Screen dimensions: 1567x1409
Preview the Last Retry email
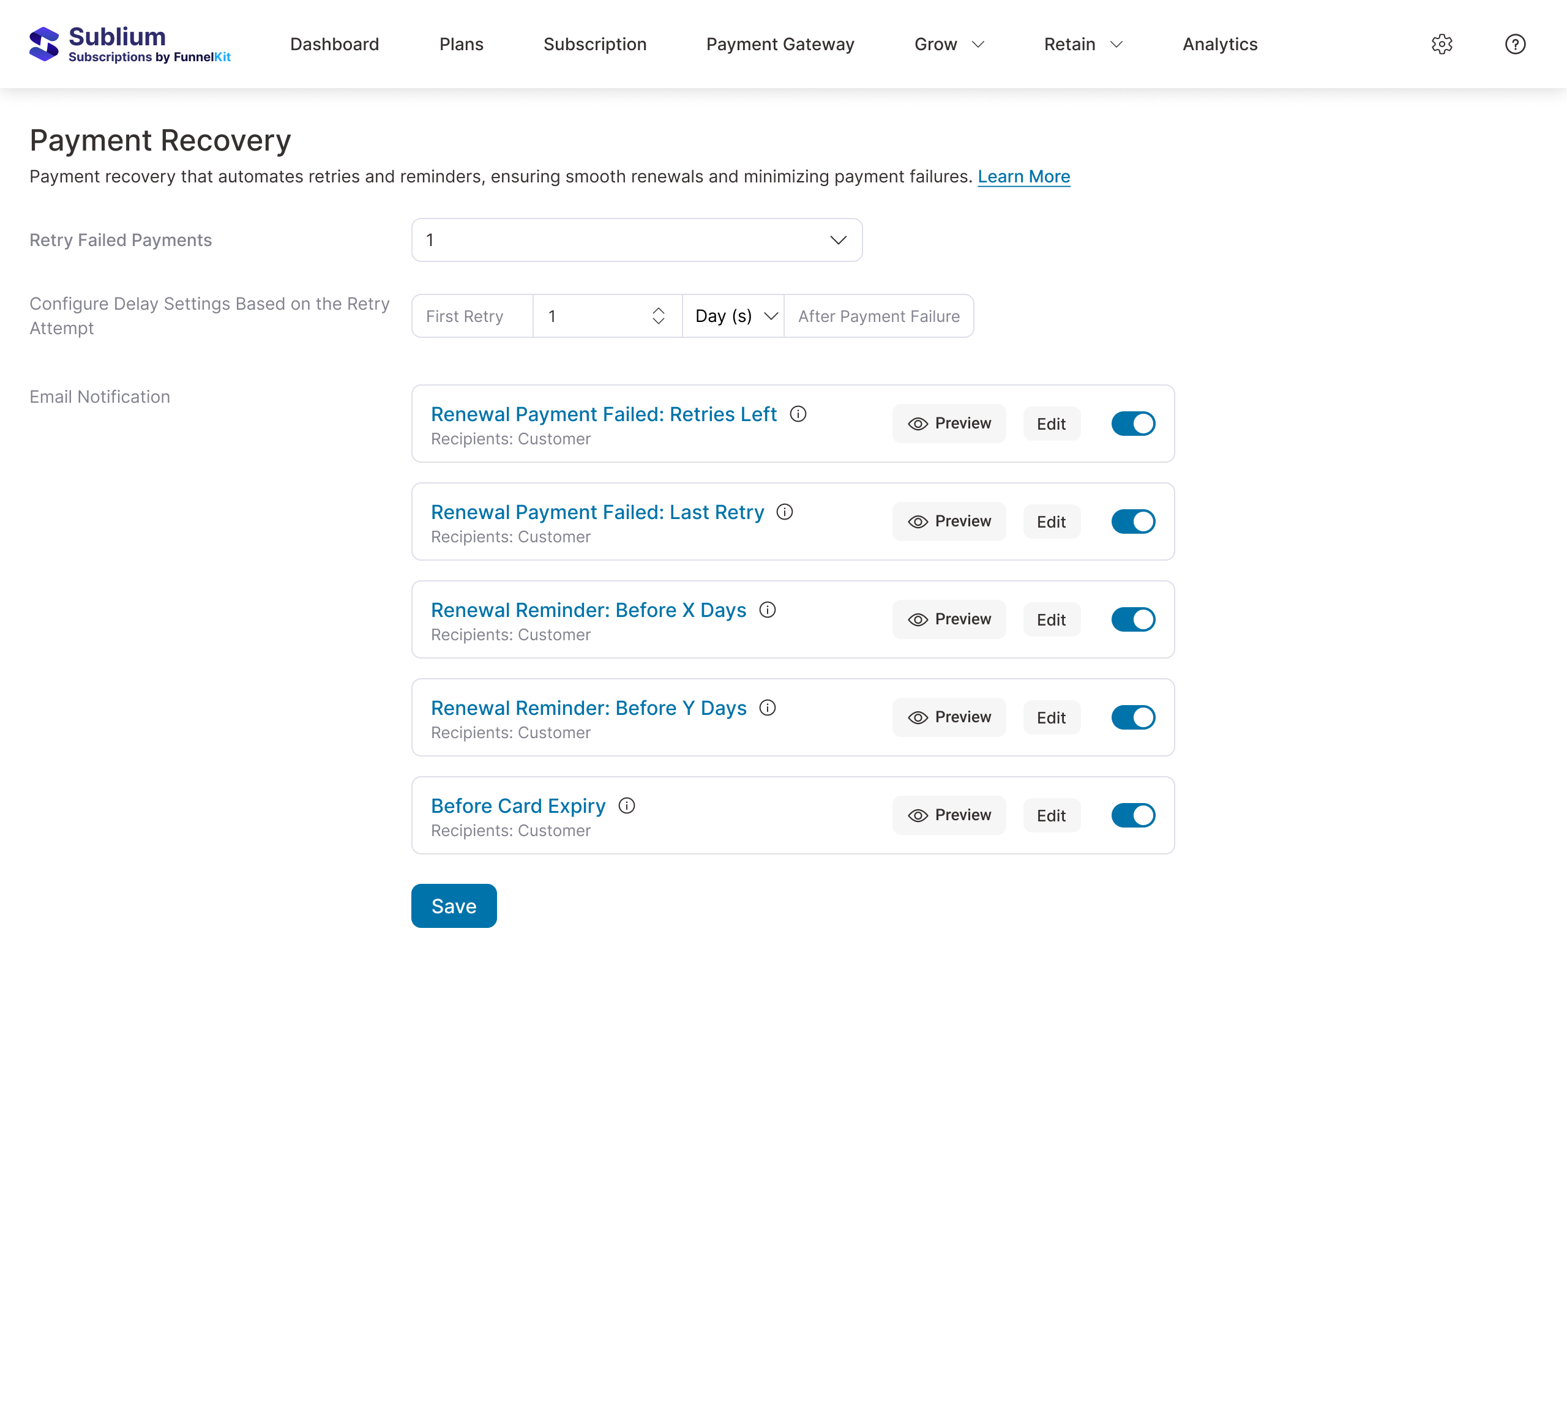(948, 521)
